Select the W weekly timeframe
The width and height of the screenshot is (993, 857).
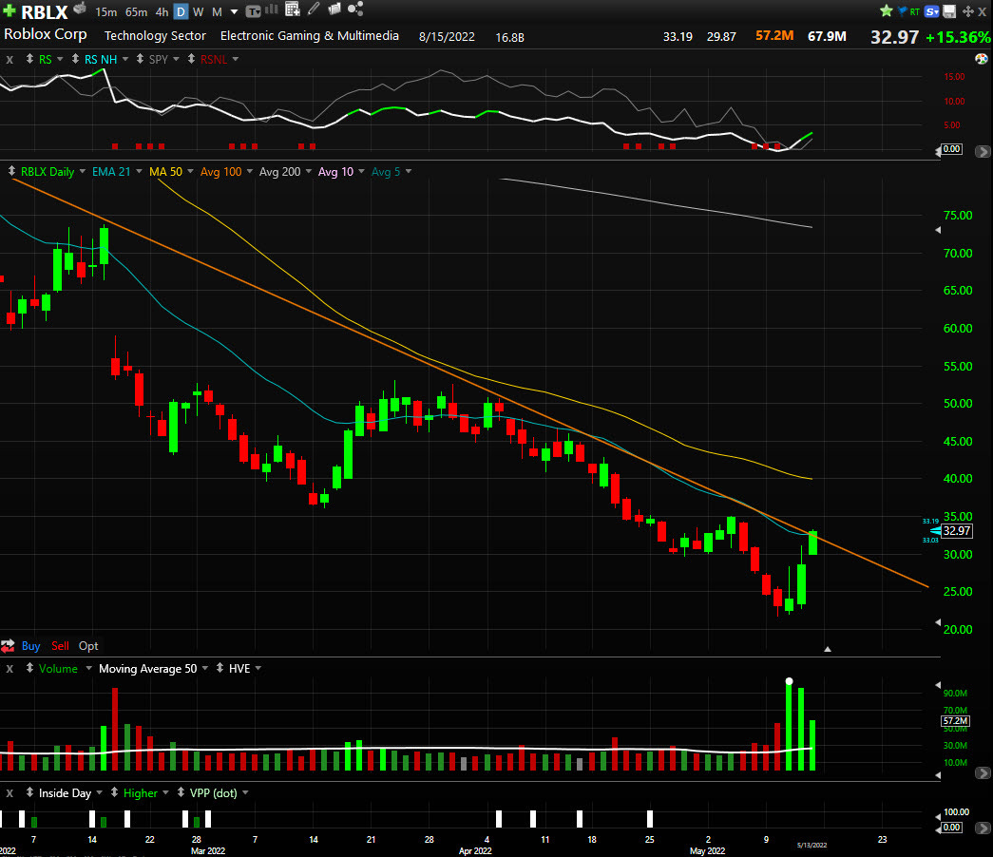(199, 12)
